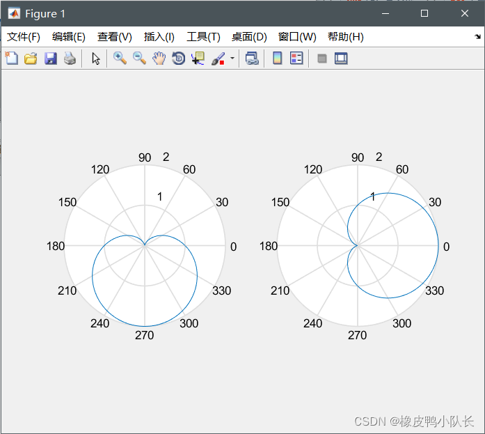Click the 330 label on the right polar plot
The width and height of the screenshot is (485, 434).
click(x=435, y=290)
